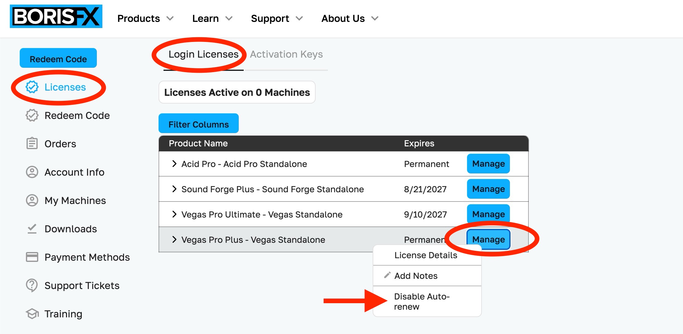Click the My Machines person icon
The image size is (683, 334).
[32, 200]
